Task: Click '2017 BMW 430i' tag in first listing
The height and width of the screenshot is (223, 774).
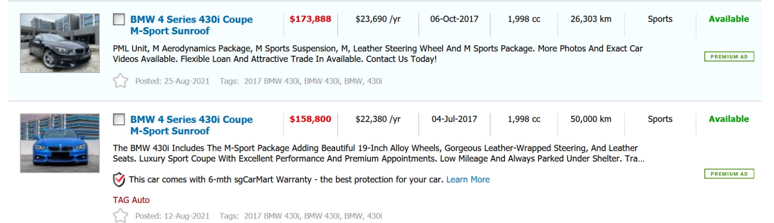Action: (271, 81)
